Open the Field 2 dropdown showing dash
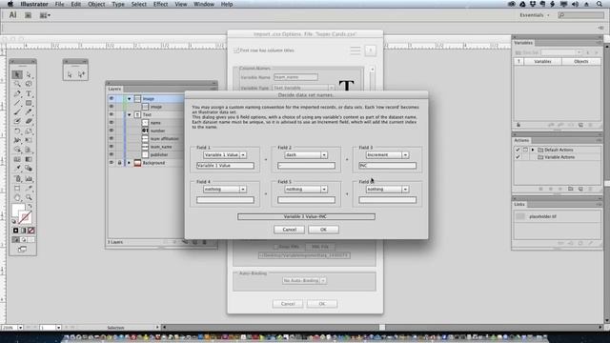 (x=306, y=154)
